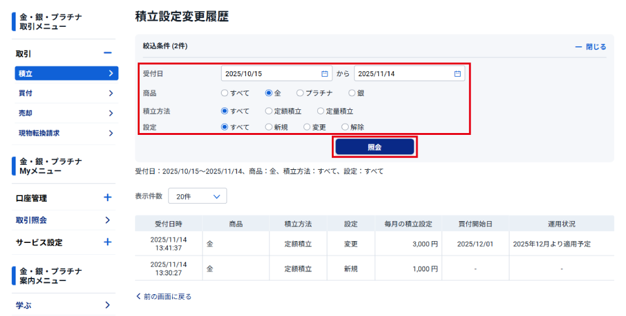Image resolution: width=626 pixels, height=316 pixels.
Task: Open the end date calendar picker icon
Action: coord(458,74)
